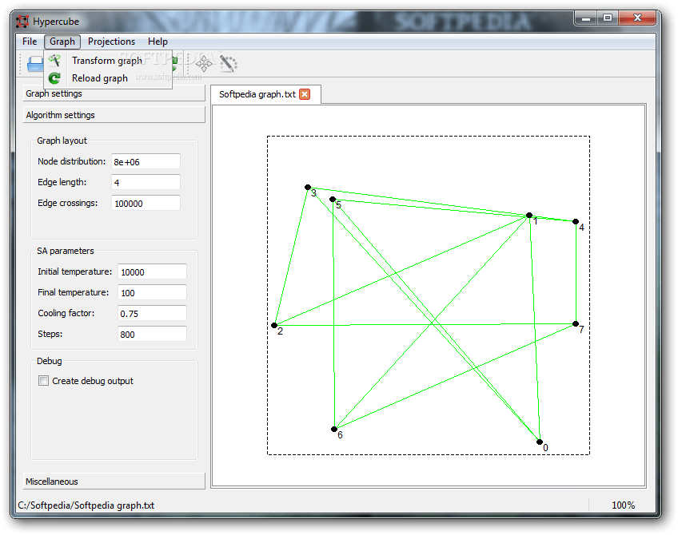The image size is (678, 535).
Task: Click the Hypercube application title icon
Action: point(22,21)
